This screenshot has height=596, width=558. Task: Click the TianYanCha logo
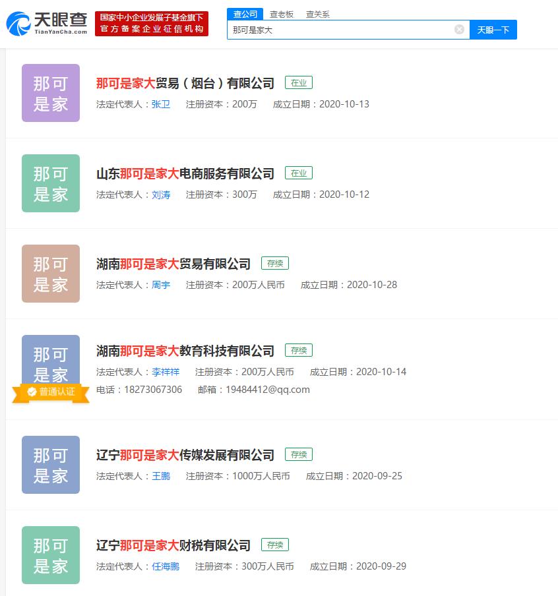coord(47,24)
